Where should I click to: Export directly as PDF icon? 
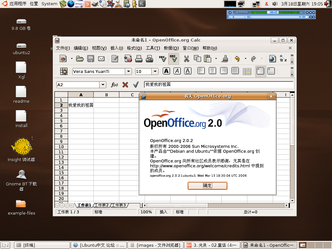click(128, 59)
